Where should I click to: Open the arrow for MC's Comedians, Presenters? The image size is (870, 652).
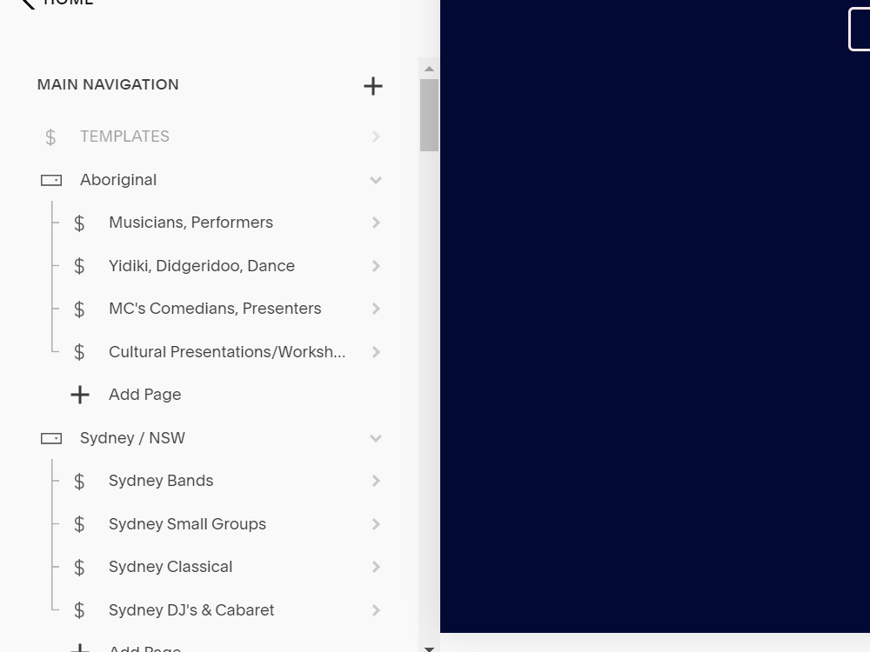[x=376, y=309]
